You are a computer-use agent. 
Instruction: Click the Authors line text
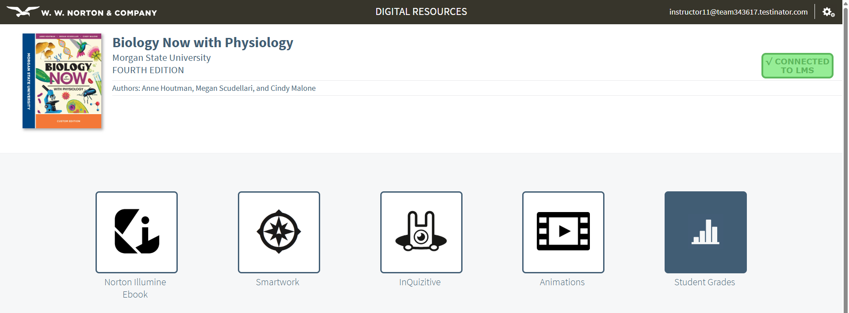coord(214,88)
